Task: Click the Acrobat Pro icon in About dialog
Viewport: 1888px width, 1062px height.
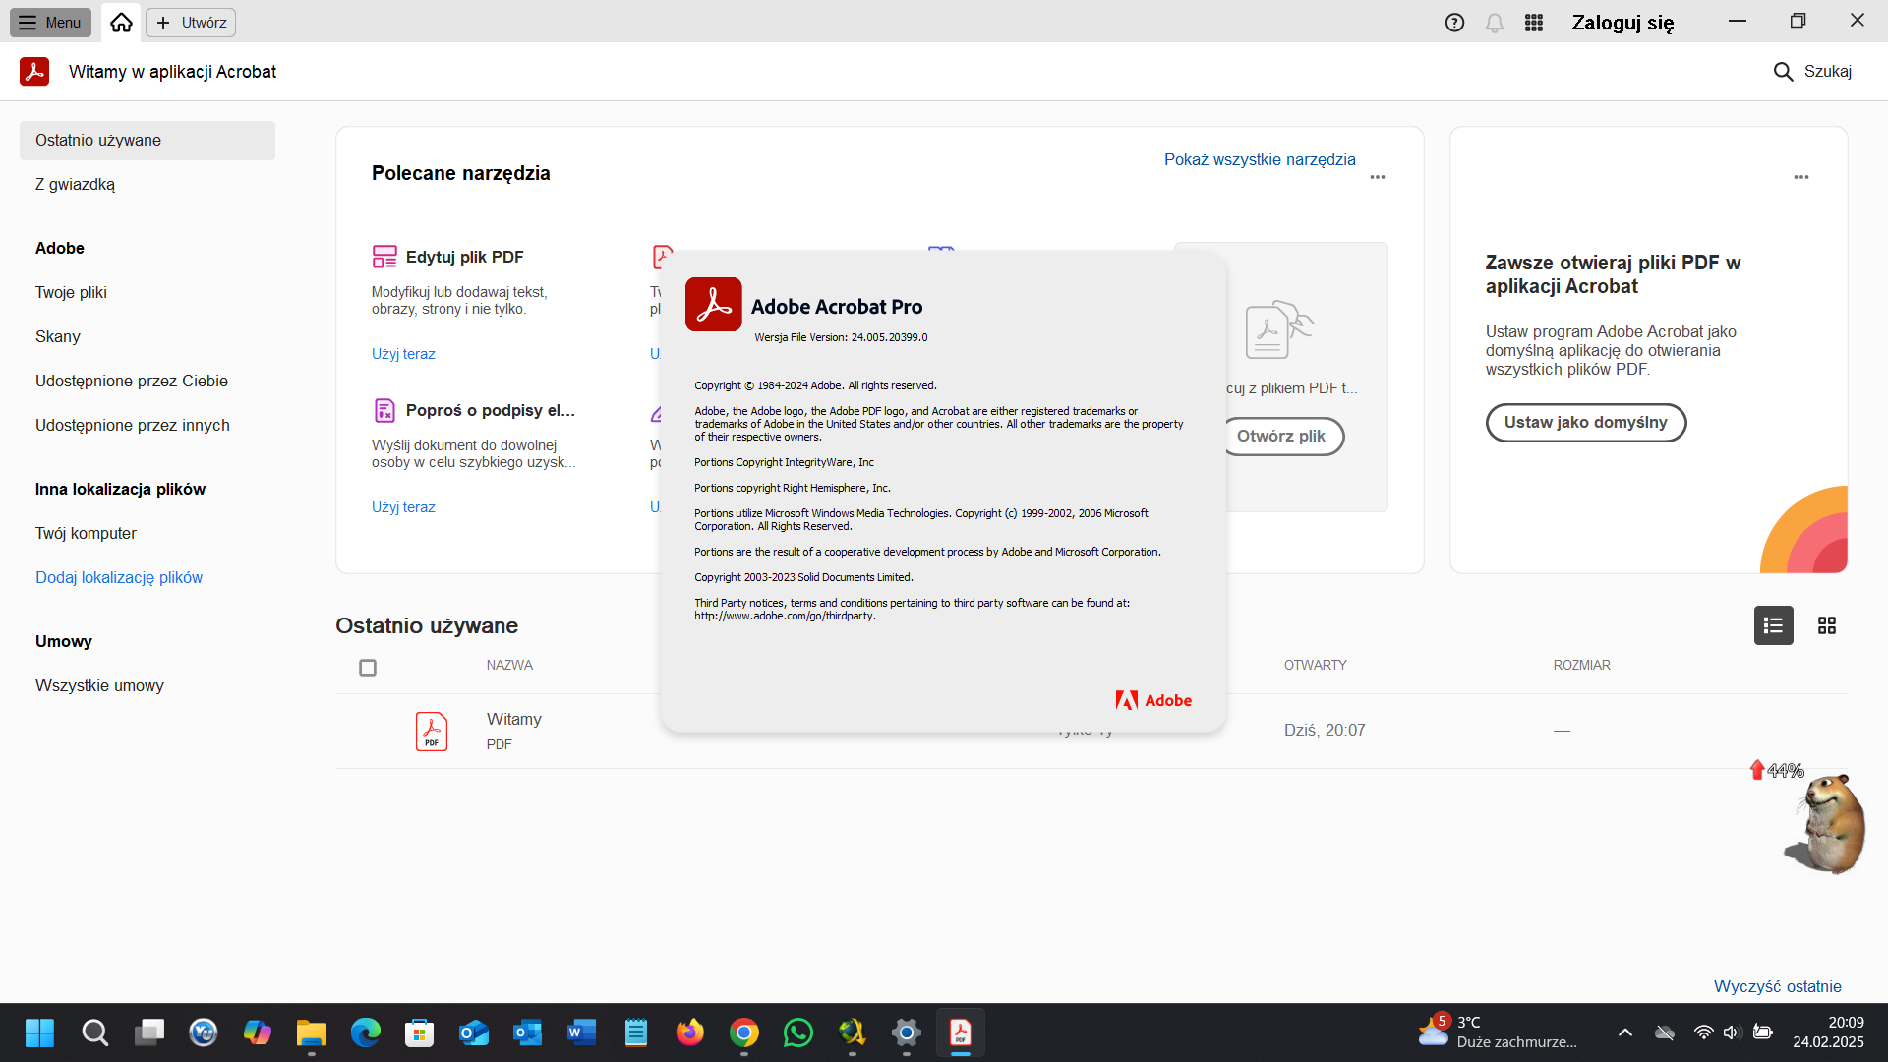Action: point(714,305)
